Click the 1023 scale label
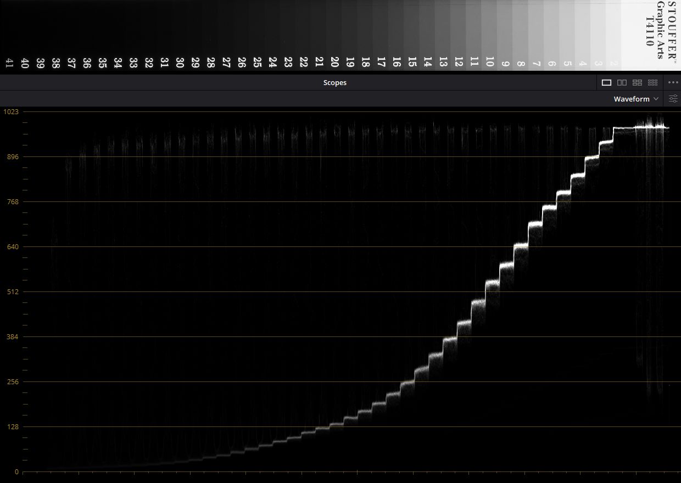This screenshot has height=483, width=681. tap(11, 112)
